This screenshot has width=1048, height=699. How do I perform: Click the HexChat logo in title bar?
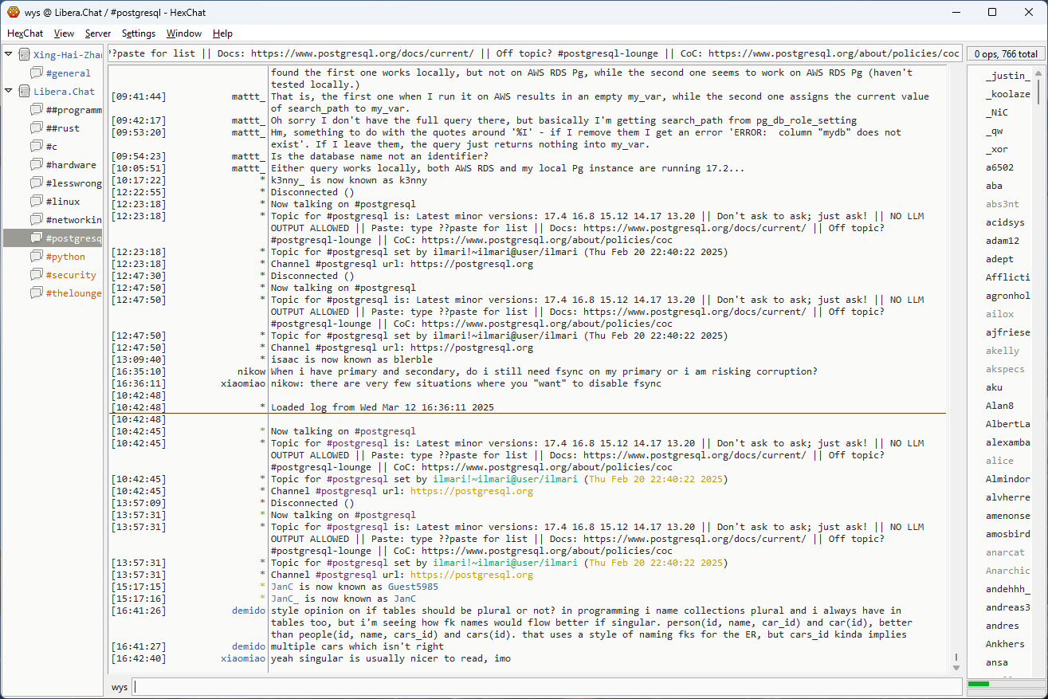click(13, 12)
